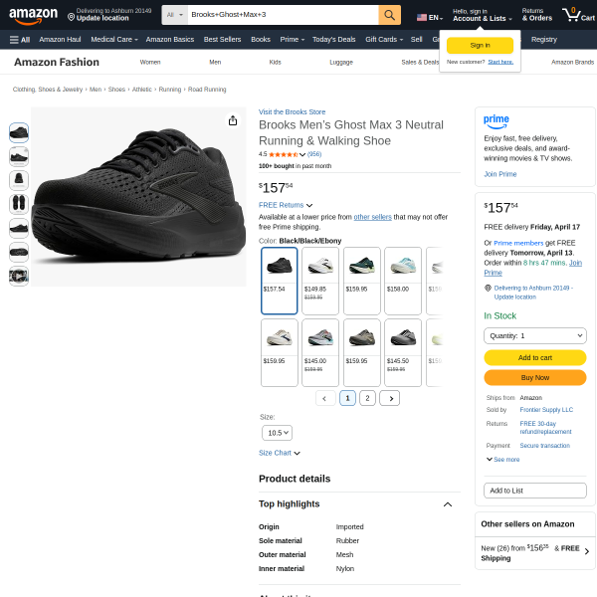Collapse the Top highlights section
597x597 pixels.
click(448, 504)
